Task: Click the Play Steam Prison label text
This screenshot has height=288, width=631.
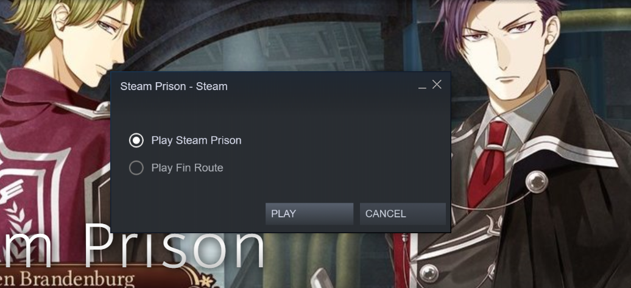Action: click(x=196, y=141)
